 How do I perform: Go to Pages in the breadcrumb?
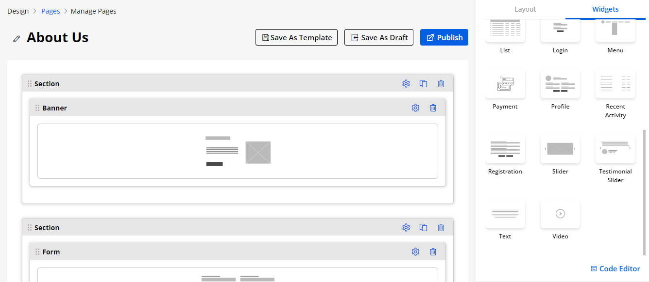51,11
